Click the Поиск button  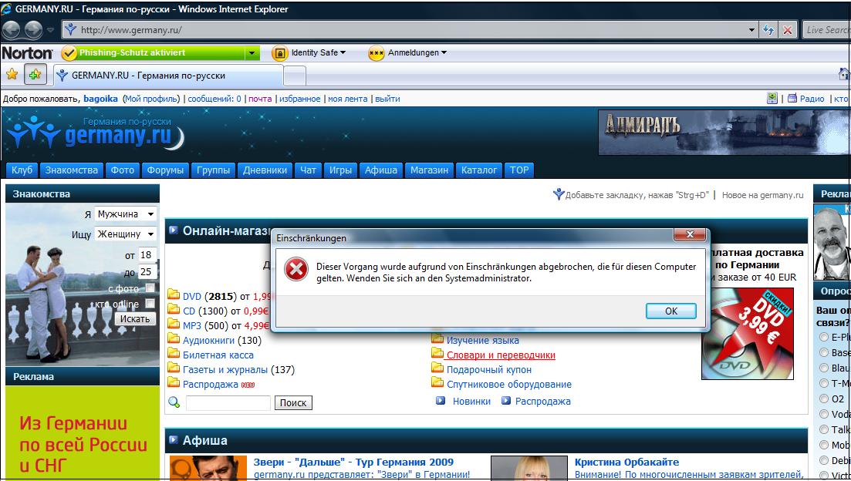point(293,403)
